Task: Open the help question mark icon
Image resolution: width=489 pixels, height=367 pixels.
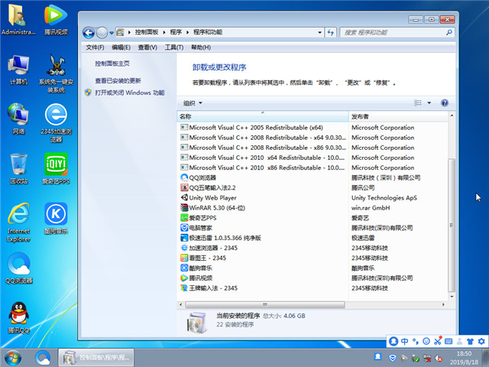Action: (x=445, y=102)
